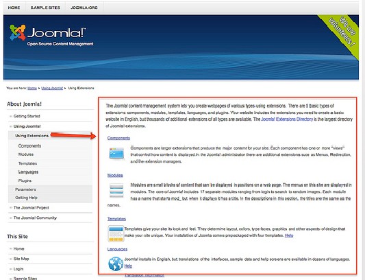Click the Components window icon
The image size is (365, 280).
tap(116, 154)
